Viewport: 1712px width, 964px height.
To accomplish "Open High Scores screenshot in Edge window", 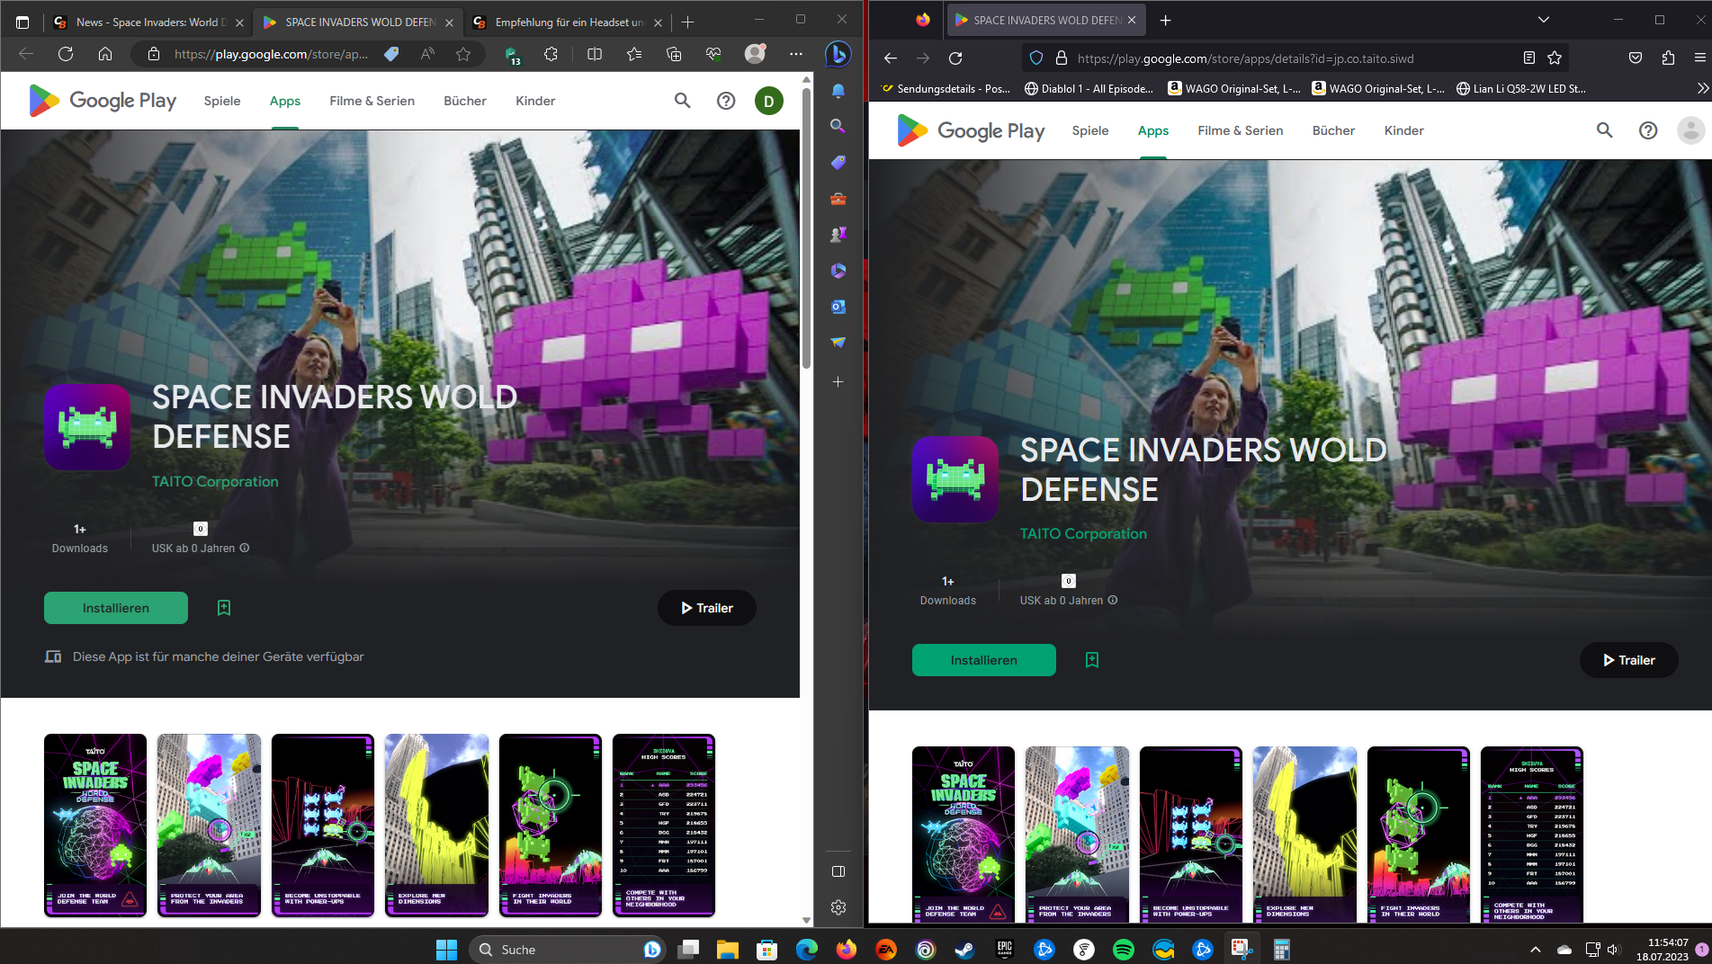I will click(x=663, y=826).
